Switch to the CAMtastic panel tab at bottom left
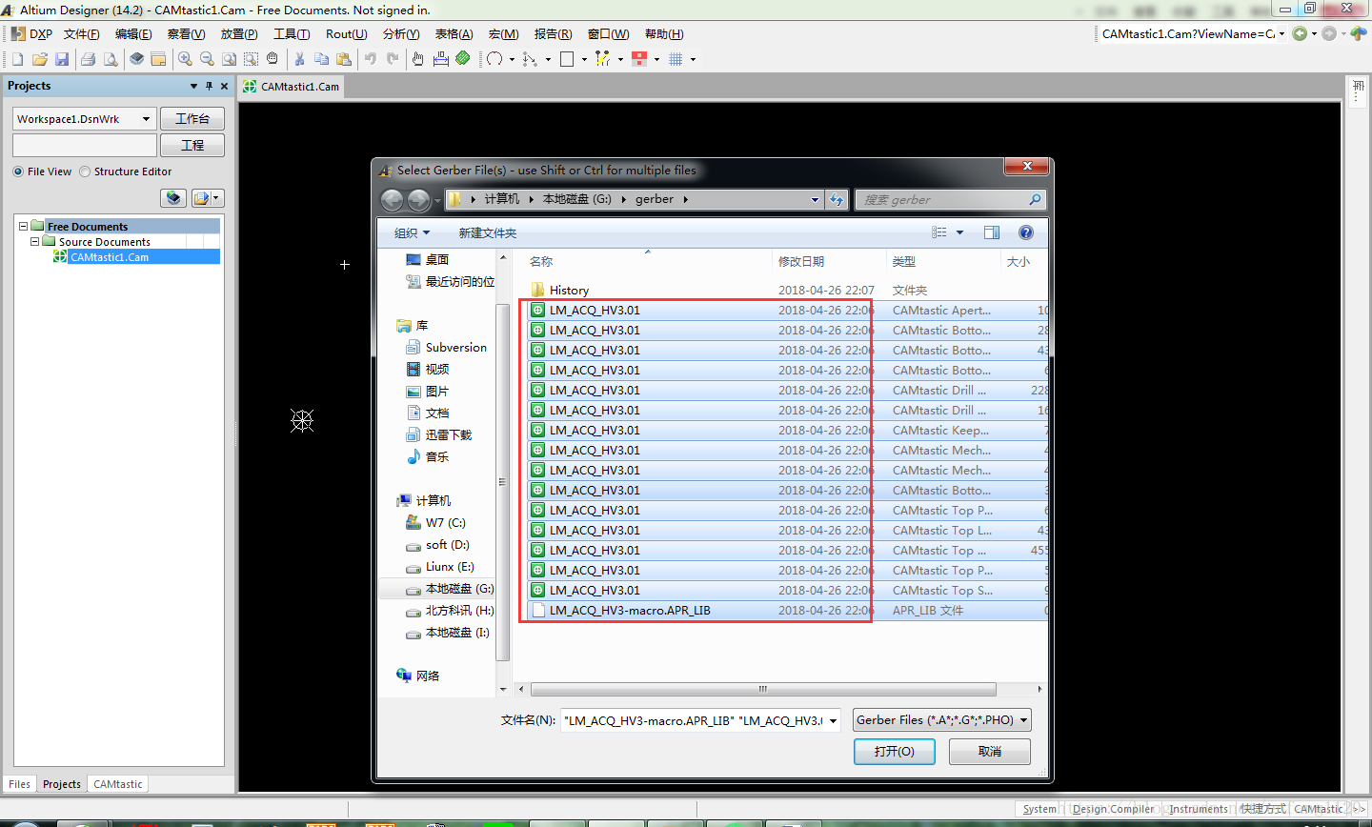The image size is (1372, 827). pyautogui.click(x=118, y=784)
